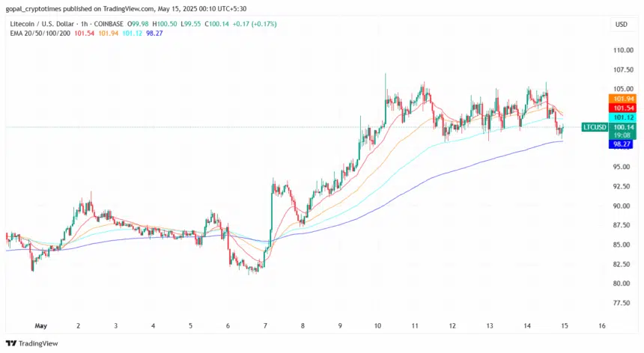The width and height of the screenshot is (644, 353).
Task: Click the red 101.54 EMA legend value
Action: pyautogui.click(x=84, y=33)
